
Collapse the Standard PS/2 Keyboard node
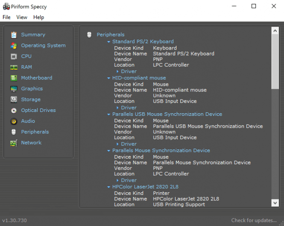click(x=108, y=42)
